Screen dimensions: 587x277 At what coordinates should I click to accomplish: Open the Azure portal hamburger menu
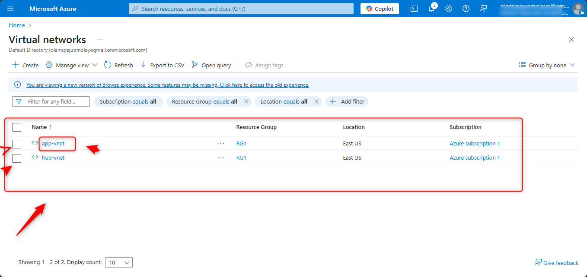(11, 9)
